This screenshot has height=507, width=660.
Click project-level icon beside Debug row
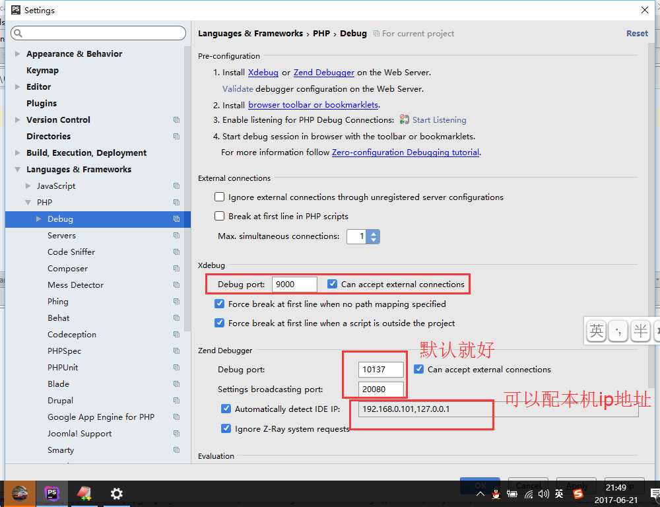pos(176,219)
